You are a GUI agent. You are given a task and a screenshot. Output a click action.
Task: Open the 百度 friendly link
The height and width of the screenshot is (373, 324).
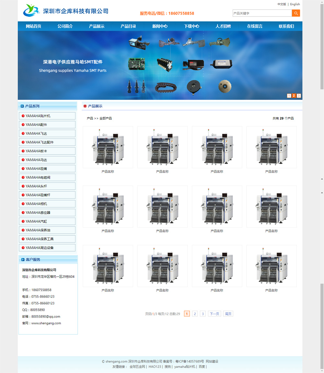(x=202, y=367)
